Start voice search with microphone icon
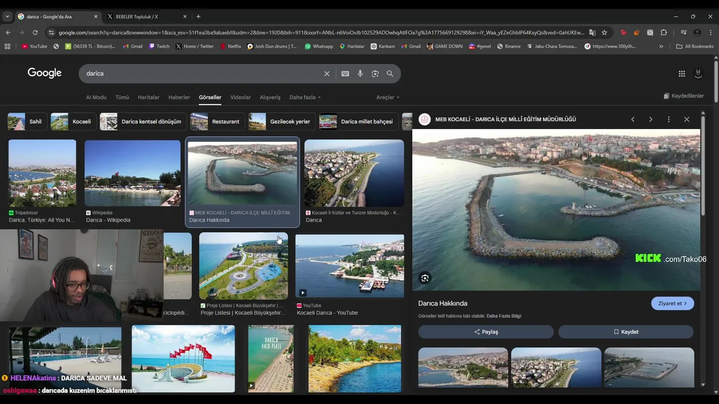The height and width of the screenshot is (404, 719). tap(360, 74)
